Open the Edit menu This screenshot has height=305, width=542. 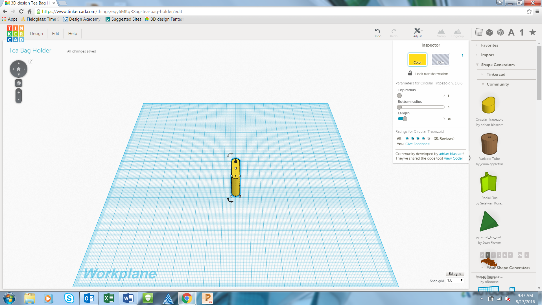(56, 33)
